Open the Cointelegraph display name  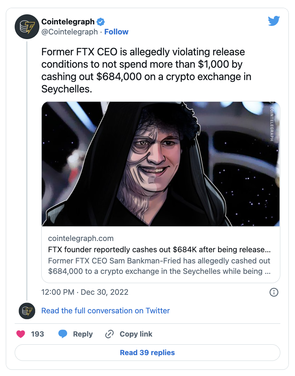[68, 22]
